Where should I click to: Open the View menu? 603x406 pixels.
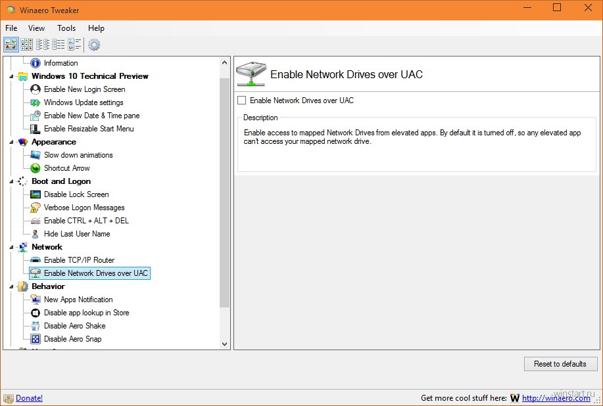[x=36, y=28]
